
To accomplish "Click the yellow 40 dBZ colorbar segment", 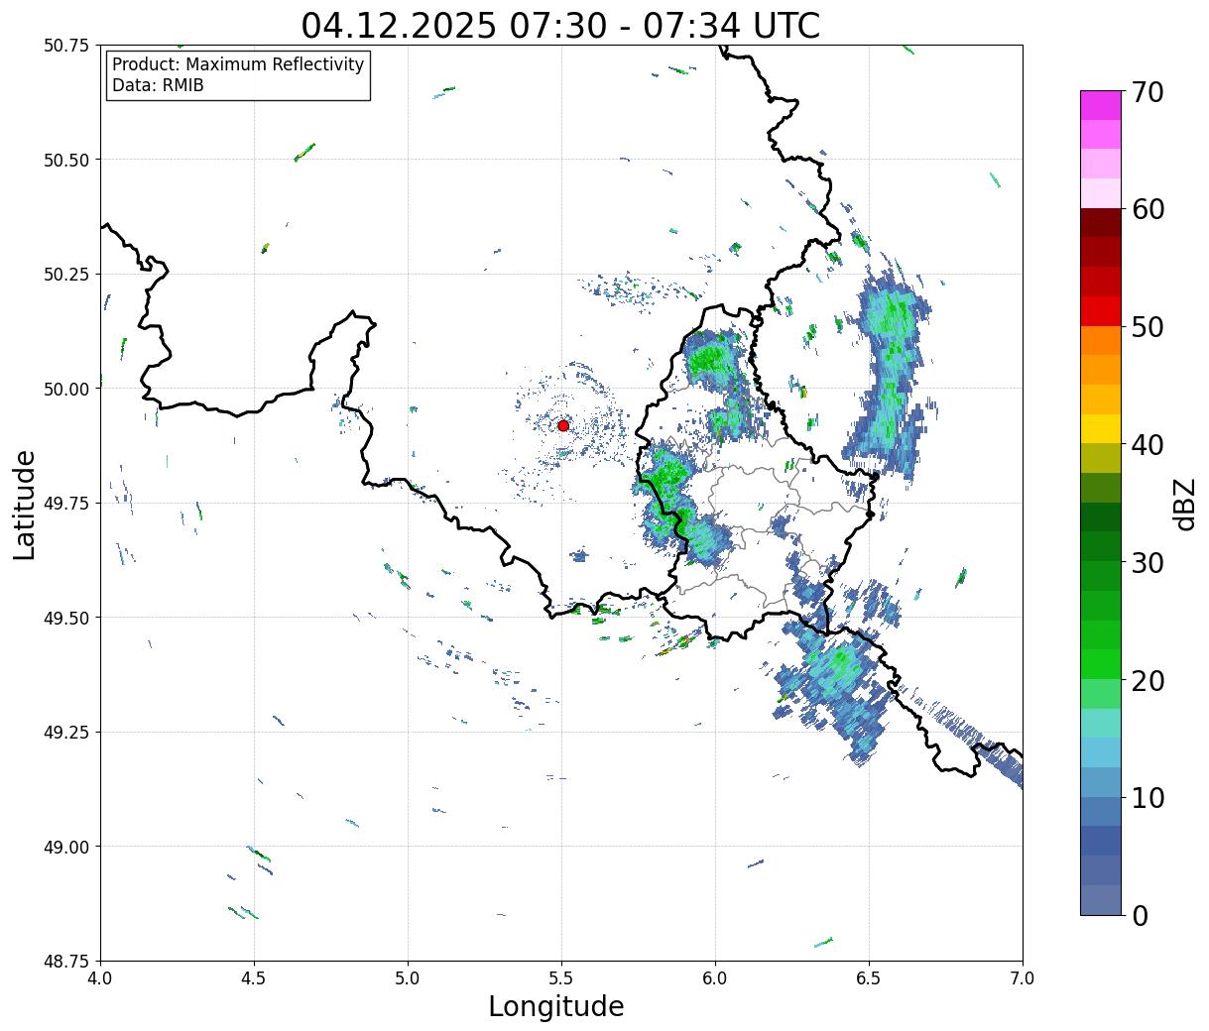I will click(1101, 429).
